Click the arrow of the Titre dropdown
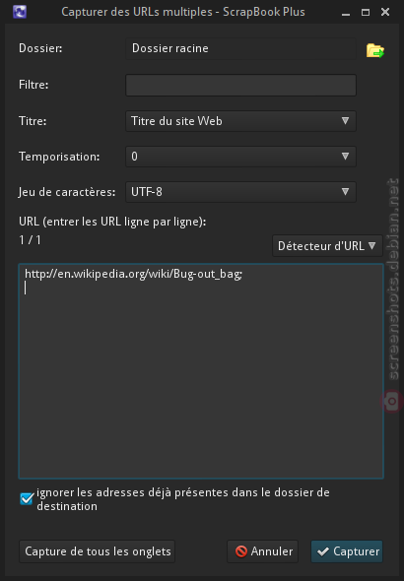 [x=345, y=121]
